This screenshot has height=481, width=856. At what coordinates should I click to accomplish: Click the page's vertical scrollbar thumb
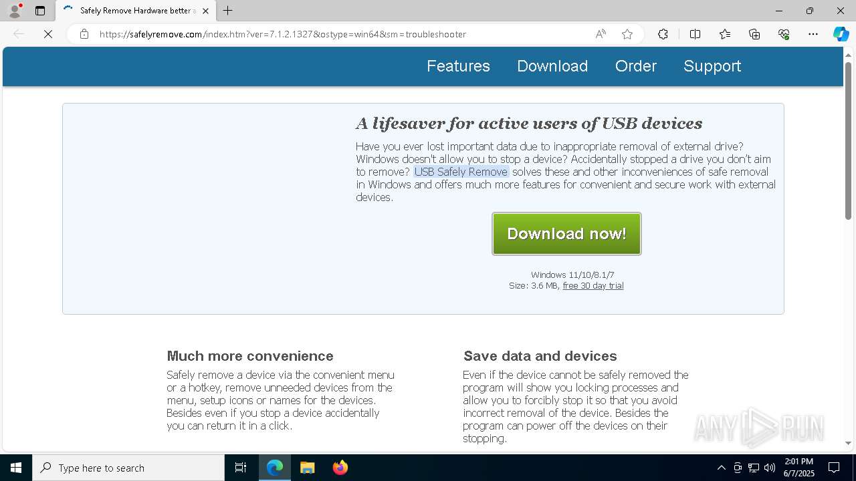[x=848, y=140]
